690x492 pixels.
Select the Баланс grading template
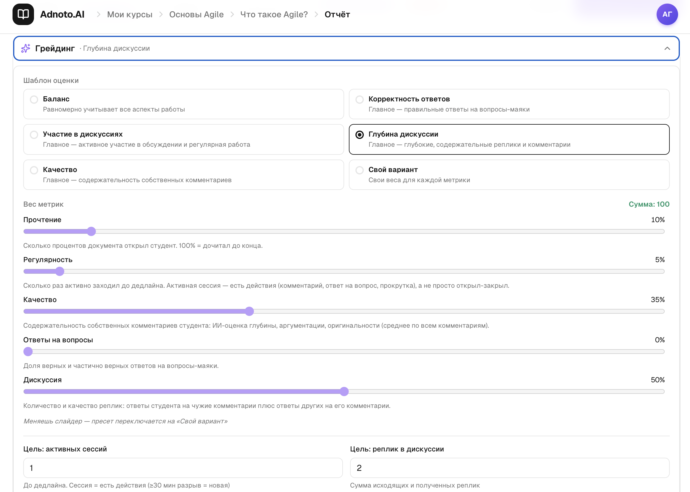pyautogui.click(x=184, y=104)
